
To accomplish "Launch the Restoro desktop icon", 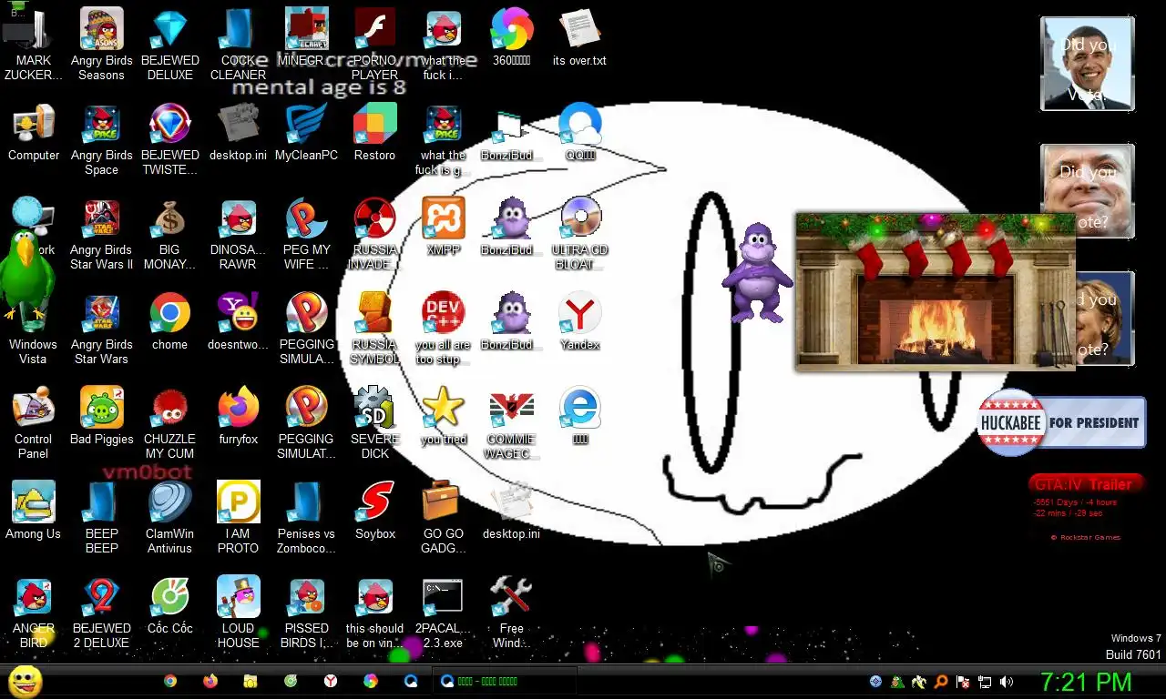I will 374,133.
